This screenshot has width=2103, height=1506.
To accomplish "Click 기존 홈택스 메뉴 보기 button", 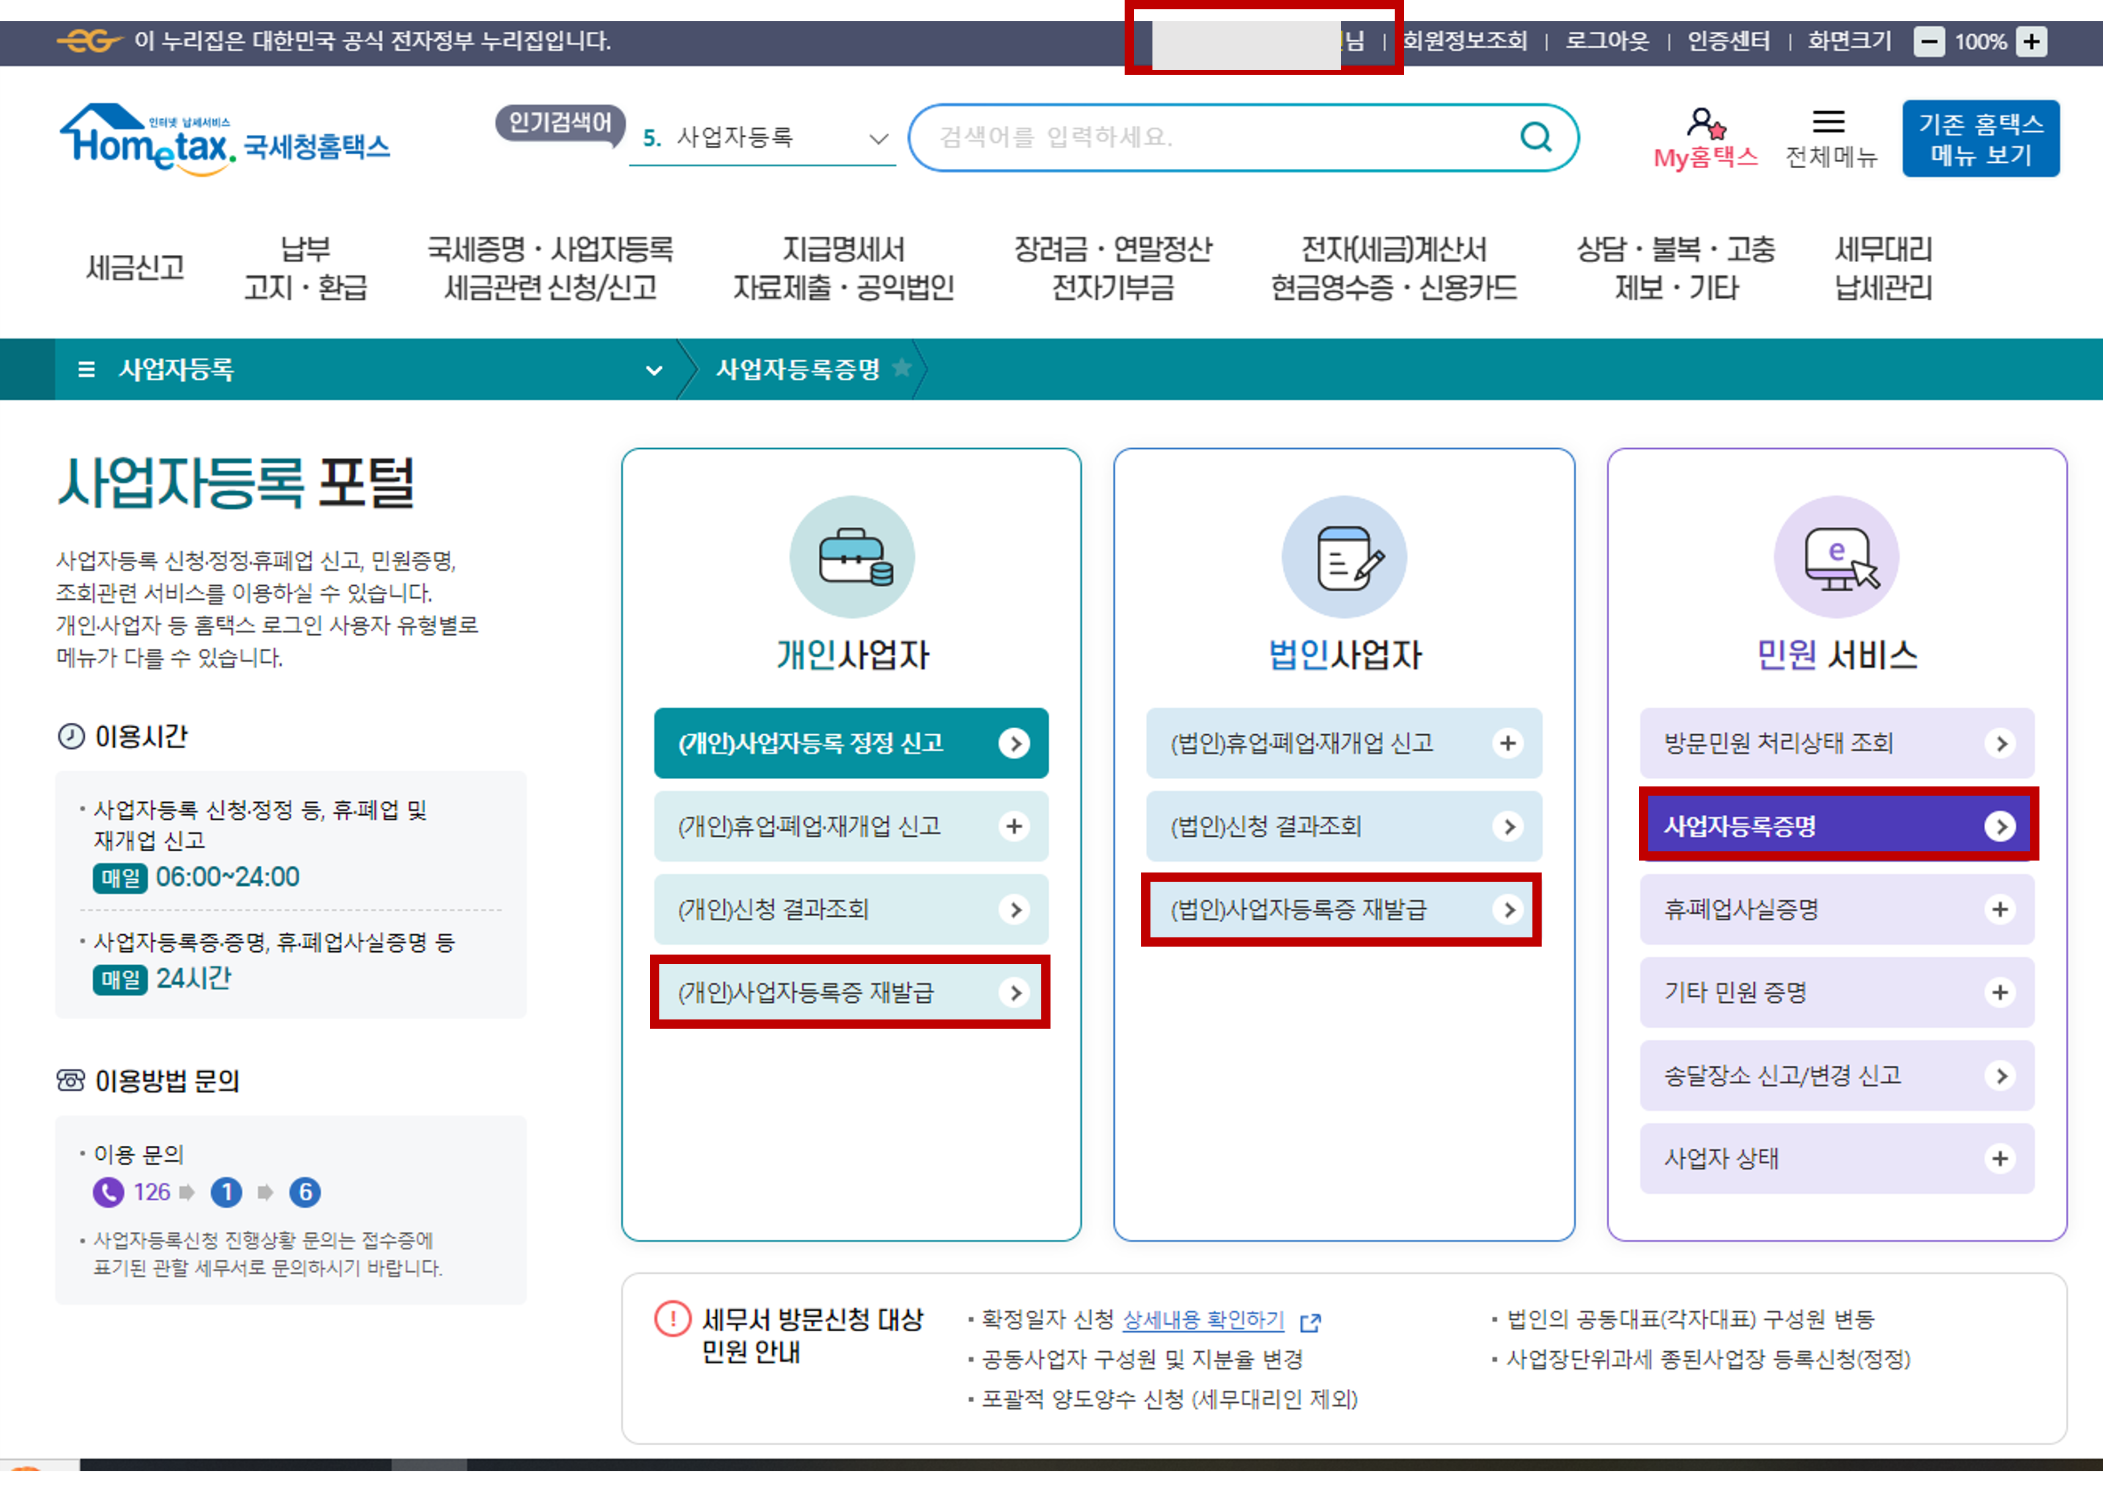I will click(1981, 138).
